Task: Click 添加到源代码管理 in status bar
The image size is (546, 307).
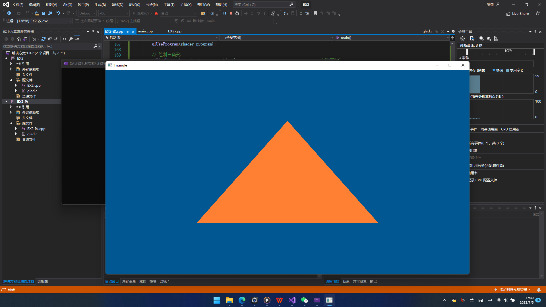Action: click(x=513, y=290)
